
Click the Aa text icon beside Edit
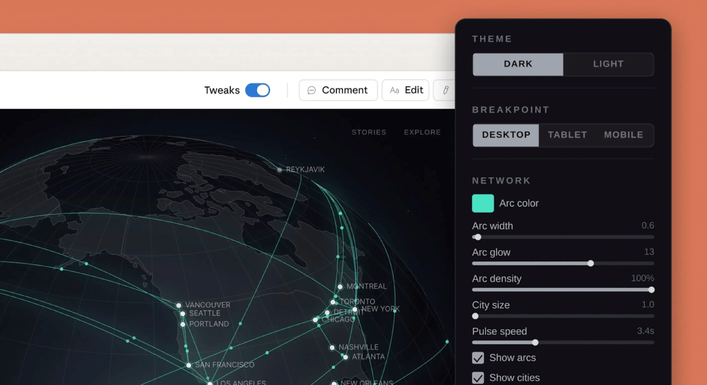[394, 90]
